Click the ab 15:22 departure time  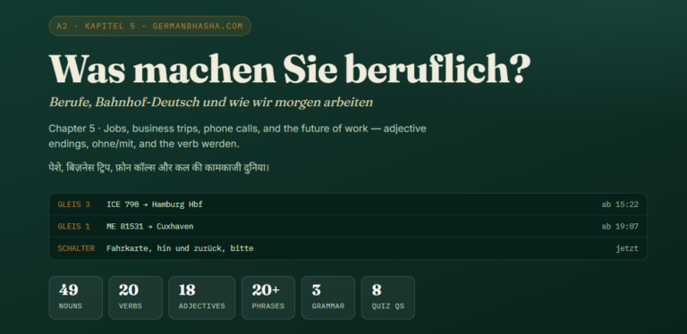click(620, 205)
